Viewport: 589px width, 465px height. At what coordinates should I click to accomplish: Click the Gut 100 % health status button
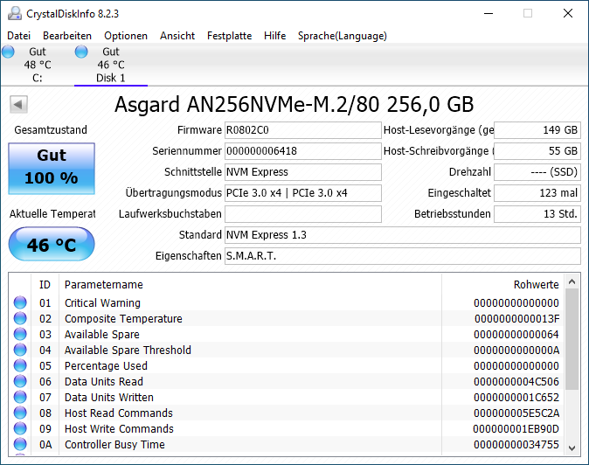click(52, 169)
